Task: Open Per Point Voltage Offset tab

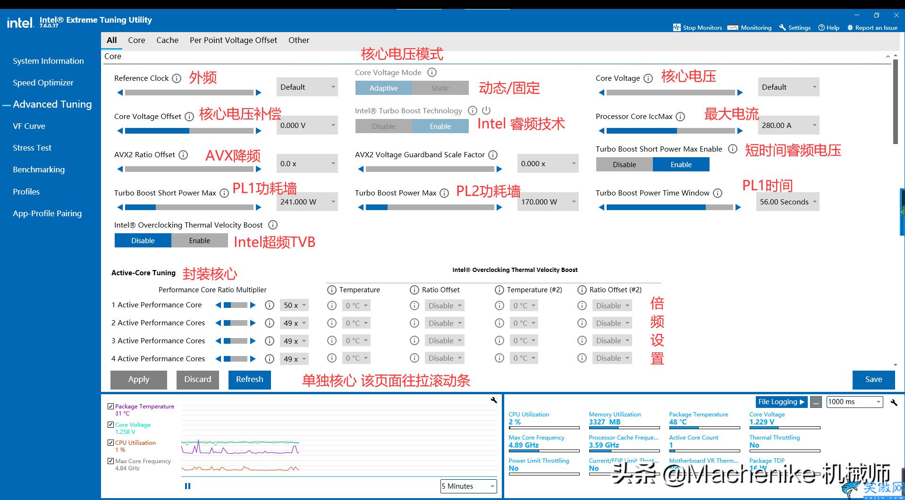Action: click(233, 40)
